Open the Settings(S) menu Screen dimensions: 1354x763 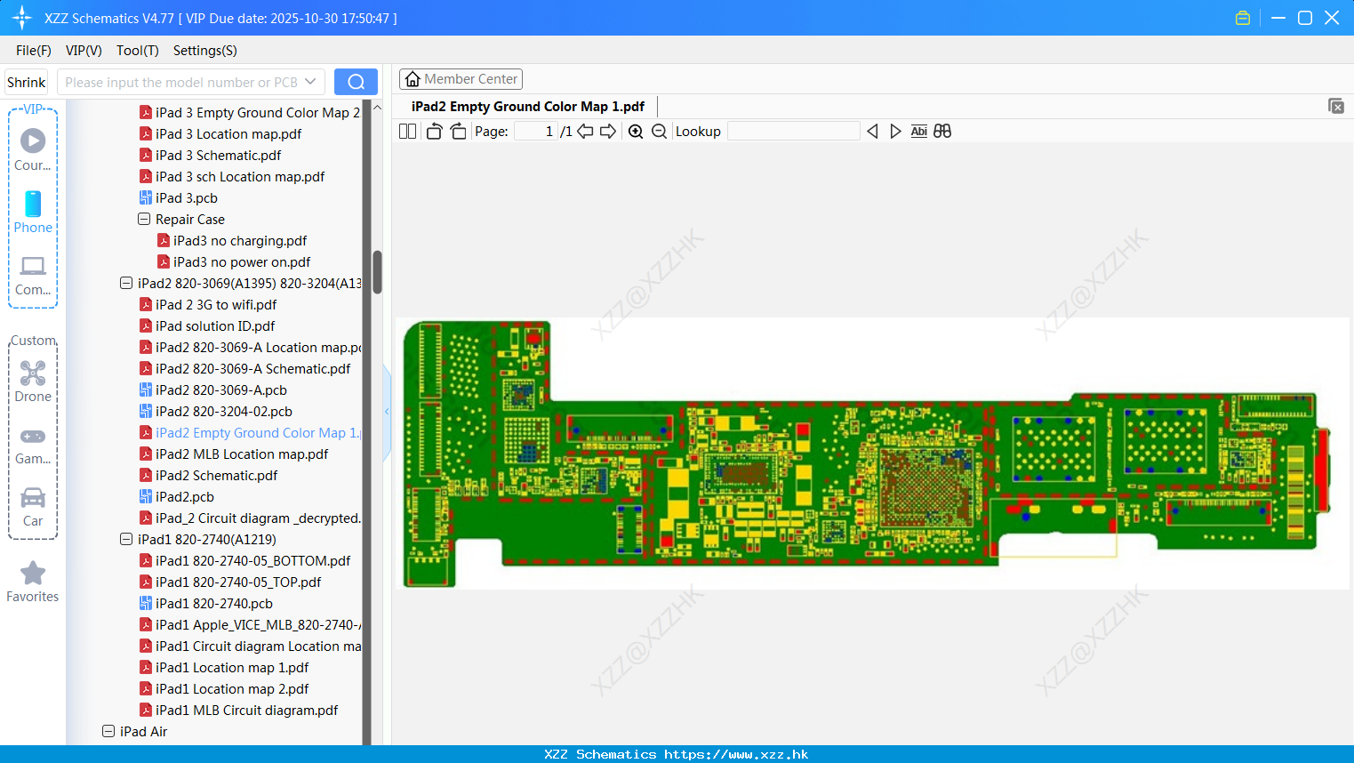coord(205,51)
